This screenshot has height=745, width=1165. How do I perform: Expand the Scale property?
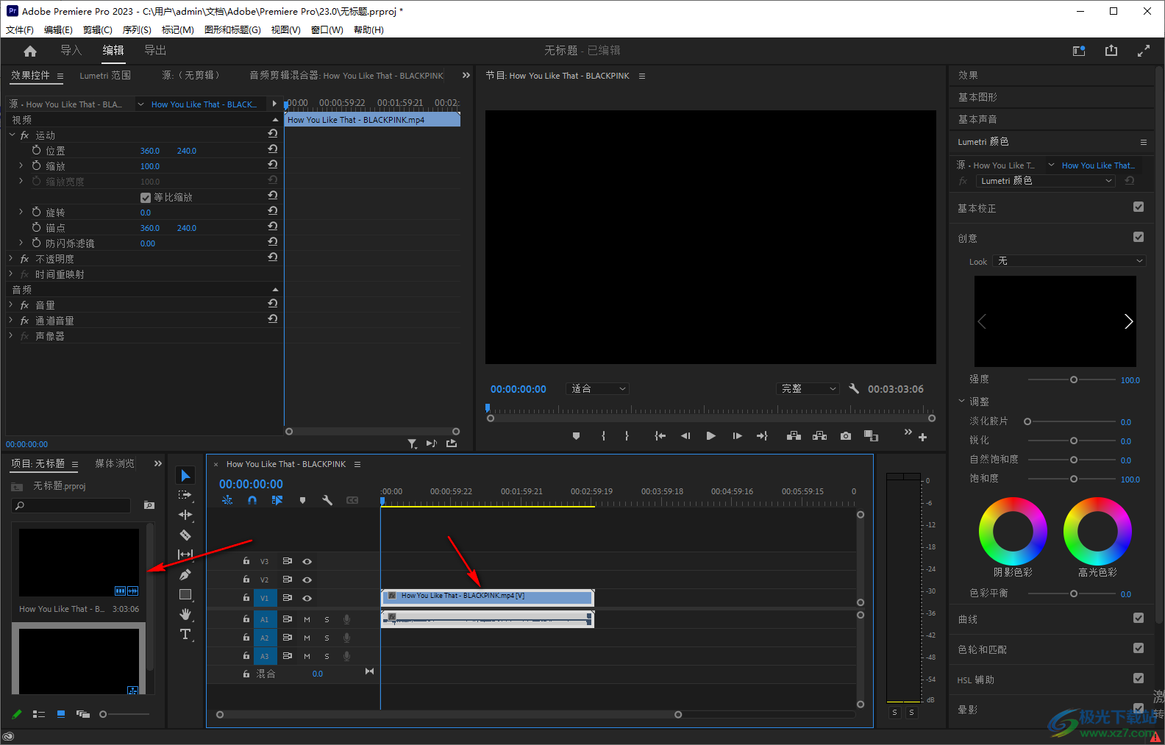21,165
